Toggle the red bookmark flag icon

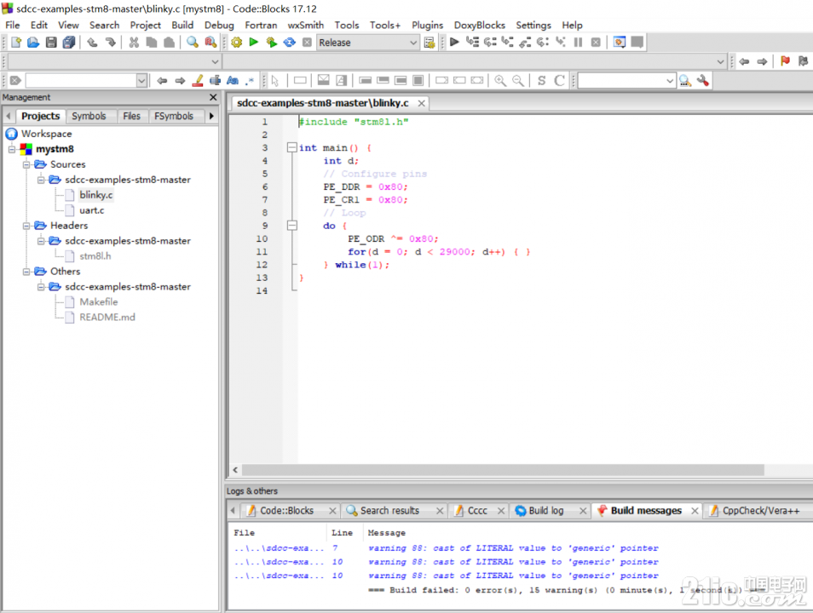(785, 61)
